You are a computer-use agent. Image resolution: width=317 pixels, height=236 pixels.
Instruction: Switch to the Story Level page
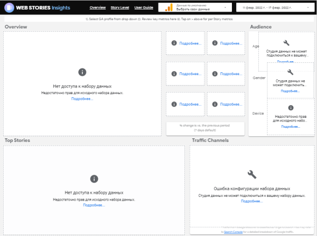[119, 8]
